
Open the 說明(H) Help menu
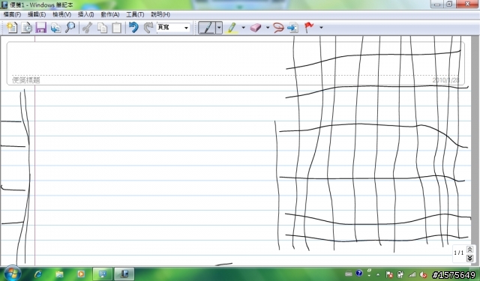click(x=160, y=14)
